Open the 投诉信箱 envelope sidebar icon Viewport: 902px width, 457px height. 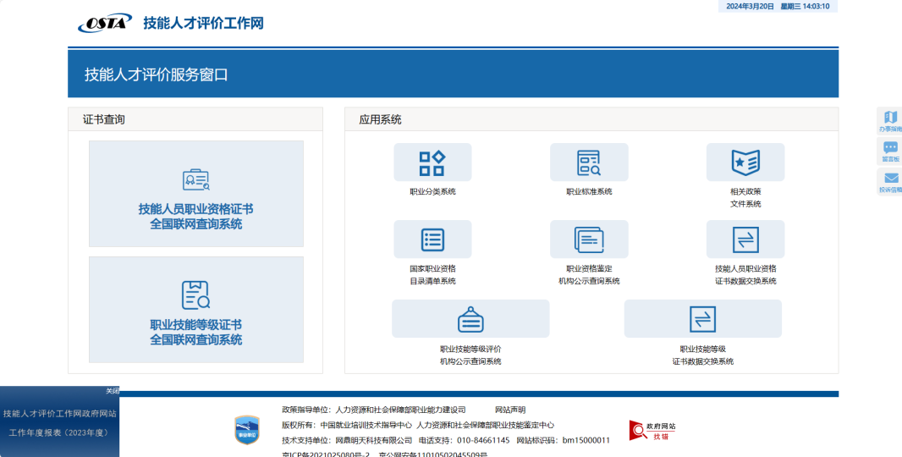point(890,183)
